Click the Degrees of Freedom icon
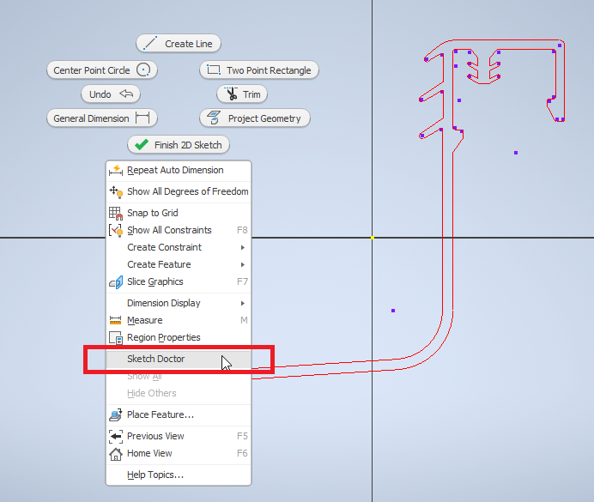The height and width of the screenshot is (502, 594). (x=116, y=191)
